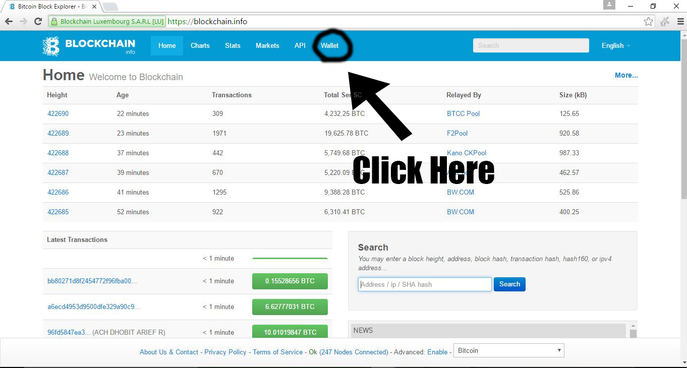Open BW.COM link in block 422685 row

tap(461, 212)
